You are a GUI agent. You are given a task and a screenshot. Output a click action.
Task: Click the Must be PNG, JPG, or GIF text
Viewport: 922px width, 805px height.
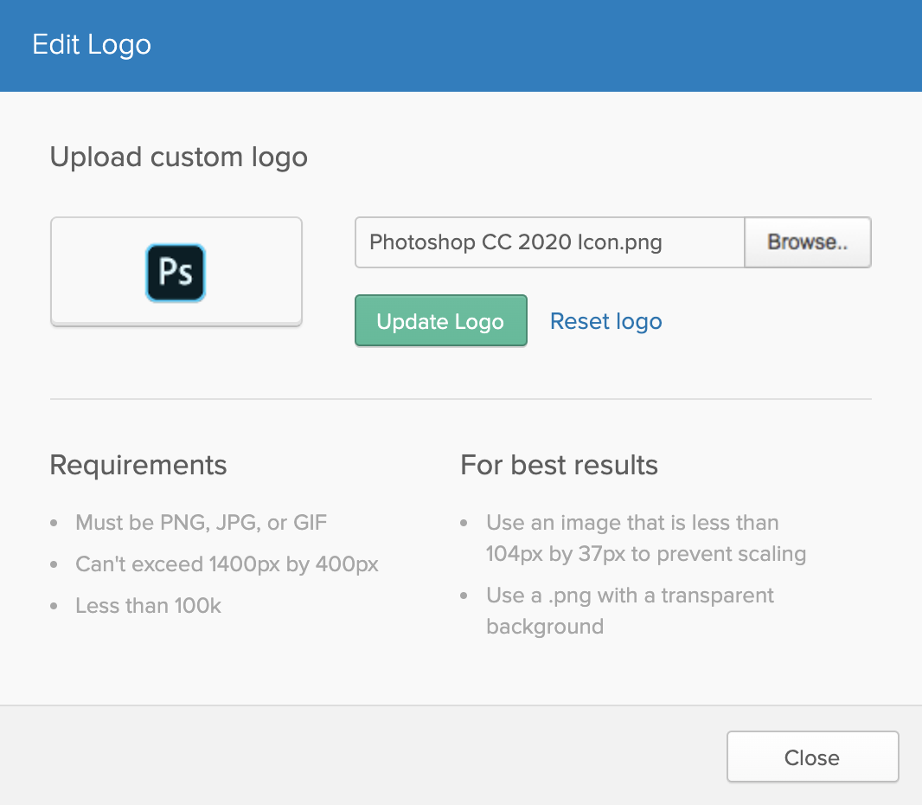click(x=202, y=523)
